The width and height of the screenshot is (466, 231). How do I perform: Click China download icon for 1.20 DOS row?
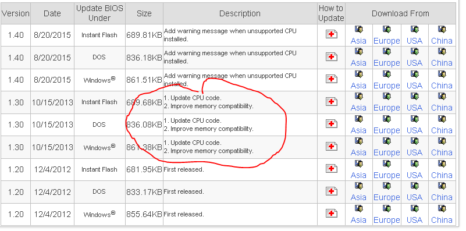pos(442,186)
